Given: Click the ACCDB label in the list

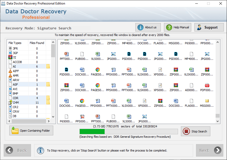Looking at the screenshot, I should (17, 62).
